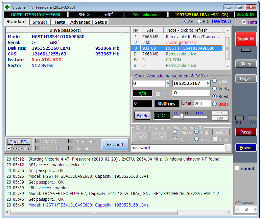Select the PIO access mode
Screen dimensions: 261x219
[199, 21]
